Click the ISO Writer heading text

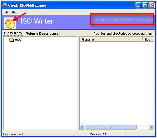tap(37, 21)
